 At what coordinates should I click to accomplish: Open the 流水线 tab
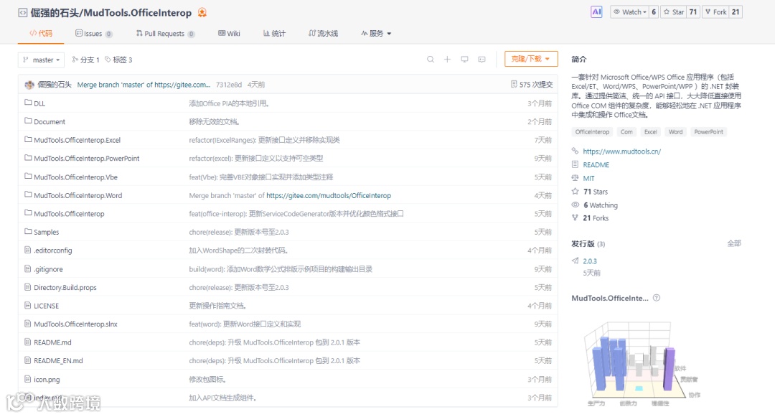tap(323, 34)
